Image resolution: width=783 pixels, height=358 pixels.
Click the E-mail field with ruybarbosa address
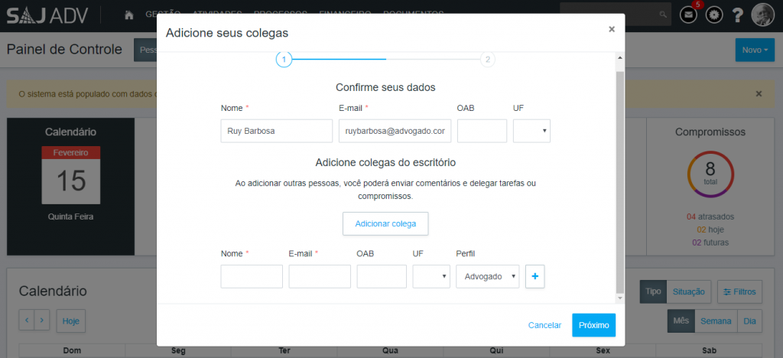point(395,131)
